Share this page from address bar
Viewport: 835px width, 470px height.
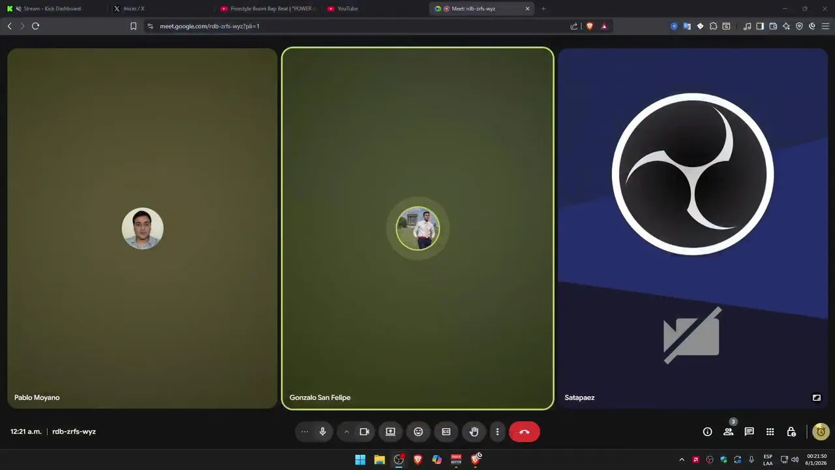[x=574, y=26]
